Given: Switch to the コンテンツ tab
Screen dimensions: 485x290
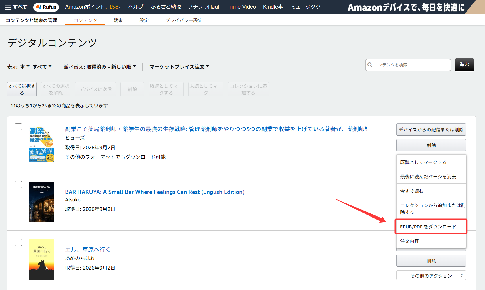Looking at the screenshot, I should point(85,20).
